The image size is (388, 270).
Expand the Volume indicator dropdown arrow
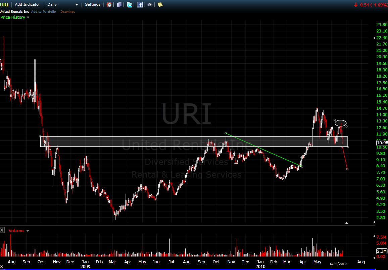(28, 231)
